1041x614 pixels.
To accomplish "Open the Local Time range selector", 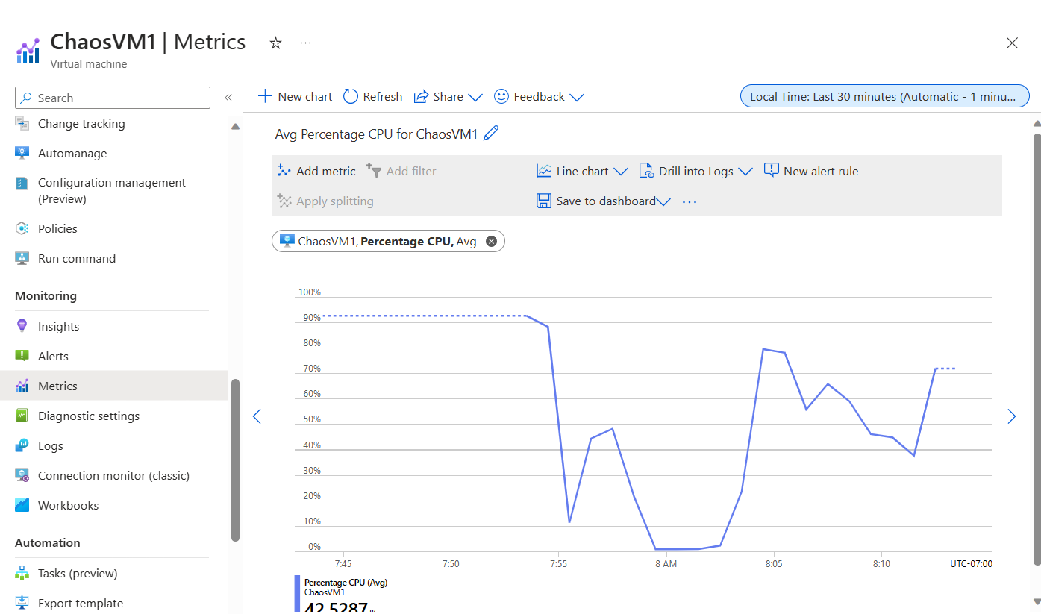I will (884, 96).
